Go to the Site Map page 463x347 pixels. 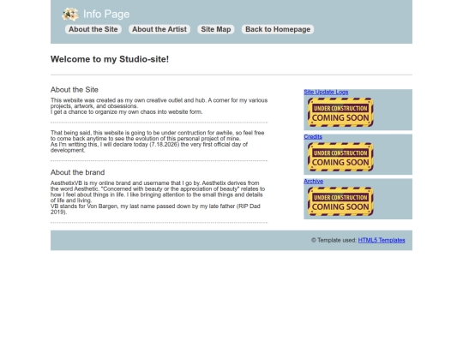(x=216, y=29)
